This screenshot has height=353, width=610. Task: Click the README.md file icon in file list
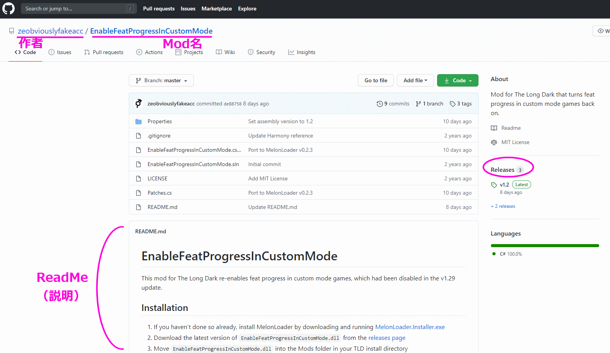[x=138, y=207]
